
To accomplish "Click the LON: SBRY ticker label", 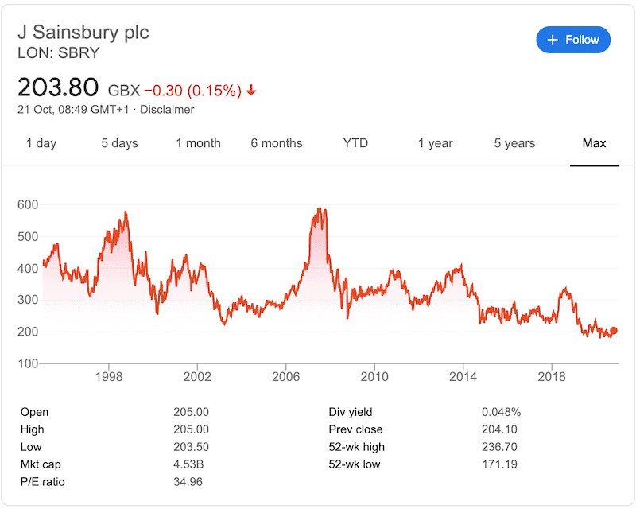I will pyautogui.click(x=58, y=53).
